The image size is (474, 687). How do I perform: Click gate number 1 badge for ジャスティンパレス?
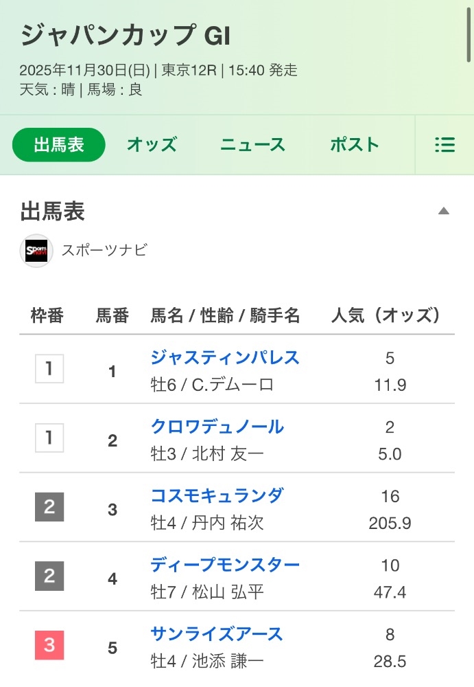49,369
